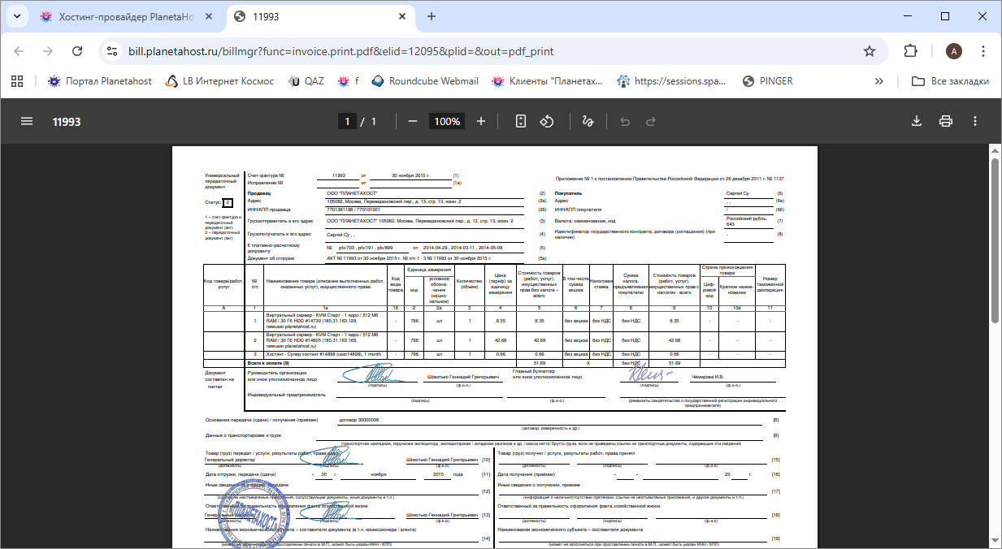The height and width of the screenshot is (549, 1002).
Task: Print the PDF invoice
Action: [946, 121]
